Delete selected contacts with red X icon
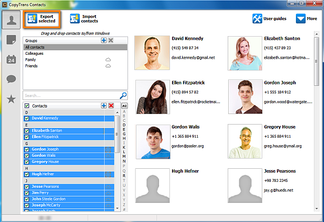 (x=111, y=105)
